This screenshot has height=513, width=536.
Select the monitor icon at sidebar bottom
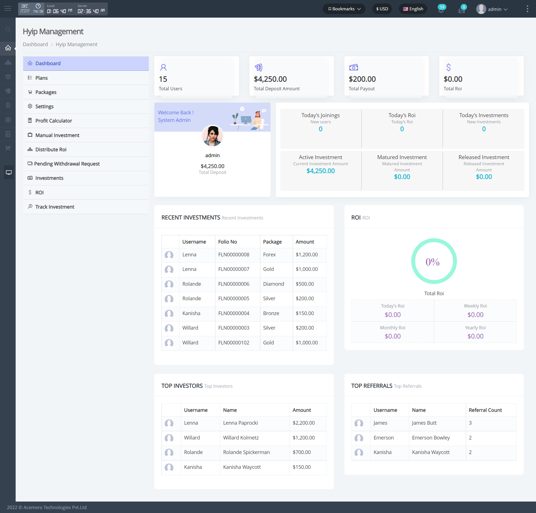click(8, 172)
